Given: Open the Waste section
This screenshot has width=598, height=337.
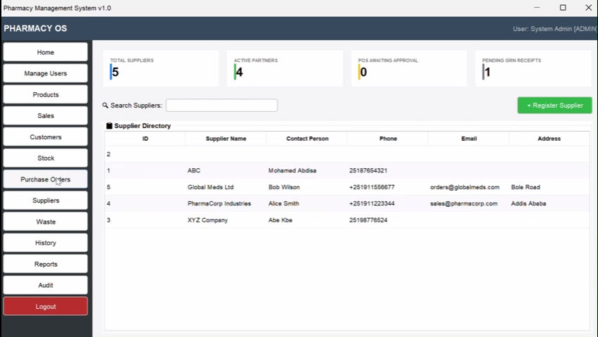Looking at the screenshot, I should tap(46, 222).
